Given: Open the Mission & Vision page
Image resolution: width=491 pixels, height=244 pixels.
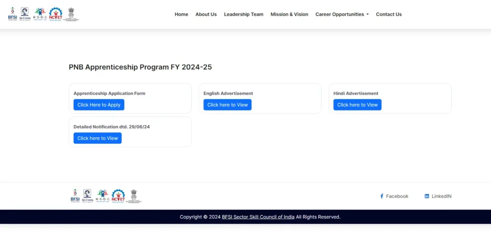Looking at the screenshot, I should pyautogui.click(x=289, y=14).
